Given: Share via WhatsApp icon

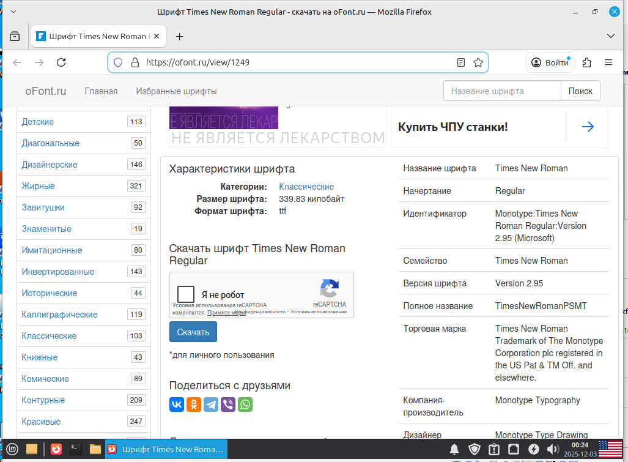Looking at the screenshot, I should (245, 404).
